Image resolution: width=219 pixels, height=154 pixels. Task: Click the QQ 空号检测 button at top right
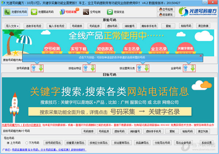166,9
